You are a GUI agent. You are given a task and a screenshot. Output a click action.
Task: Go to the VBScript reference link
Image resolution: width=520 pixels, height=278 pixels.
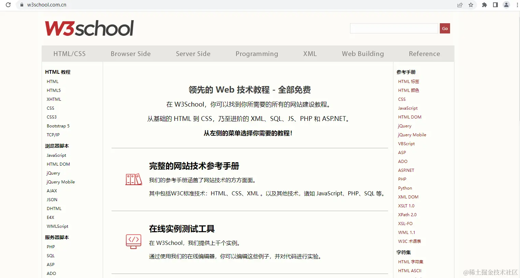pyautogui.click(x=406, y=144)
